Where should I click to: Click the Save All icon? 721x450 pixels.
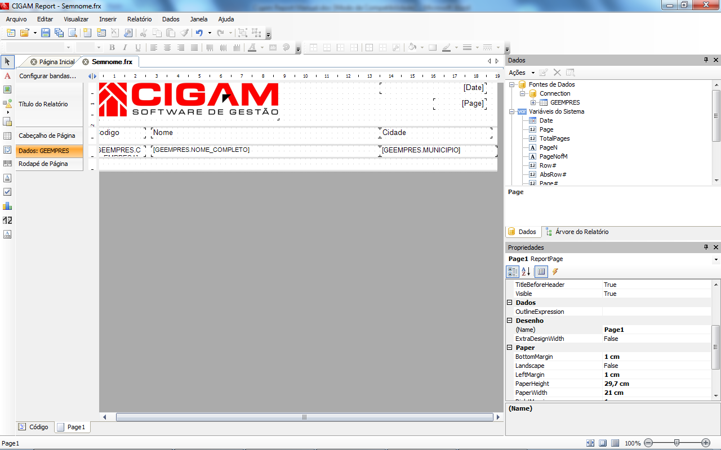click(x=59, y=33)
